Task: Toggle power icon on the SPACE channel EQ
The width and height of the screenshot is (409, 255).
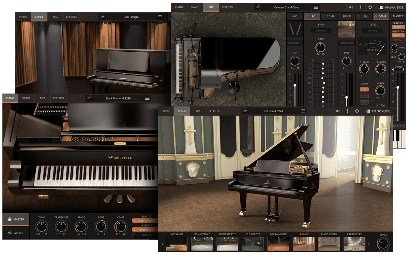Action: [359, 16]
